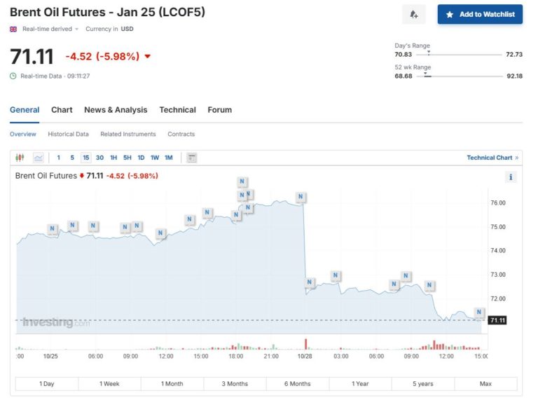Open the currency USD selector
538x405 pixels.
coord(126,29)
